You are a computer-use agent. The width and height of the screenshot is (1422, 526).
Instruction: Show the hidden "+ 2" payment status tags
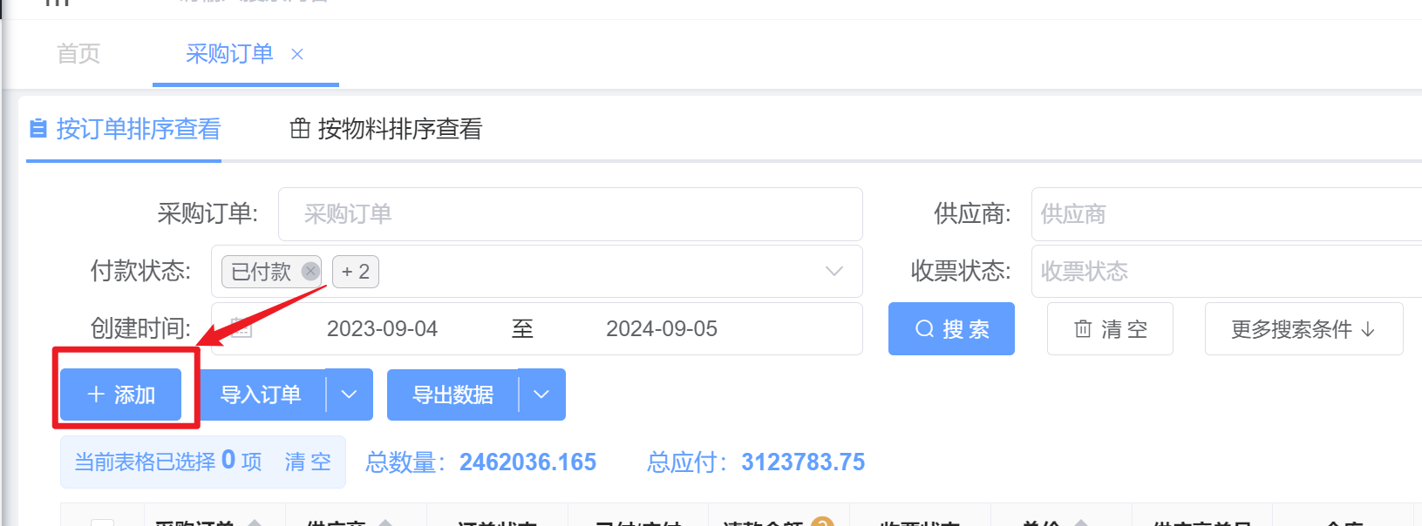point(356,272)
